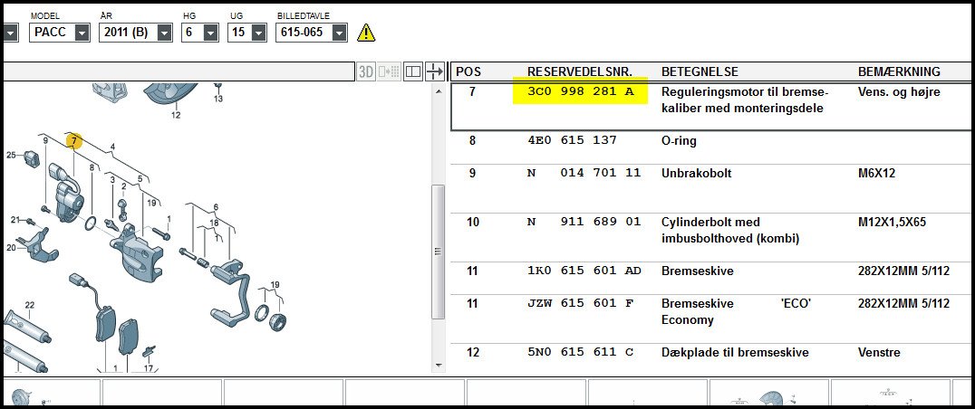Click the RESERVEDELSNR. column header
The image size is (975, 409).
point(580,71)
